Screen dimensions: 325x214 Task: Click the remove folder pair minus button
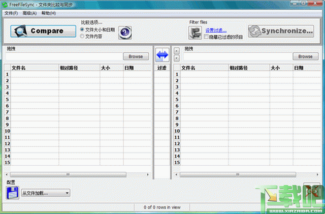(x=177, y=58)
